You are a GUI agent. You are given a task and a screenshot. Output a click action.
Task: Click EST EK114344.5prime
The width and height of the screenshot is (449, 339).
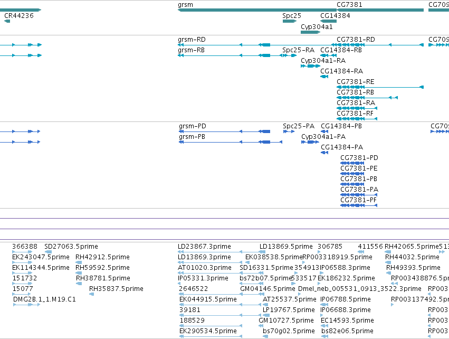(22, 273)
